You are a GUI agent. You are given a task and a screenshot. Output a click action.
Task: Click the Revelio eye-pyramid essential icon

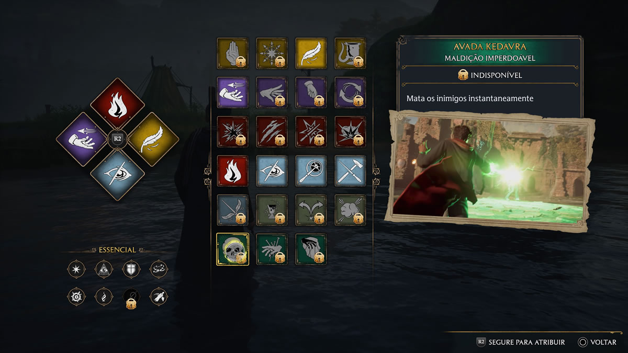pos(104,270)
